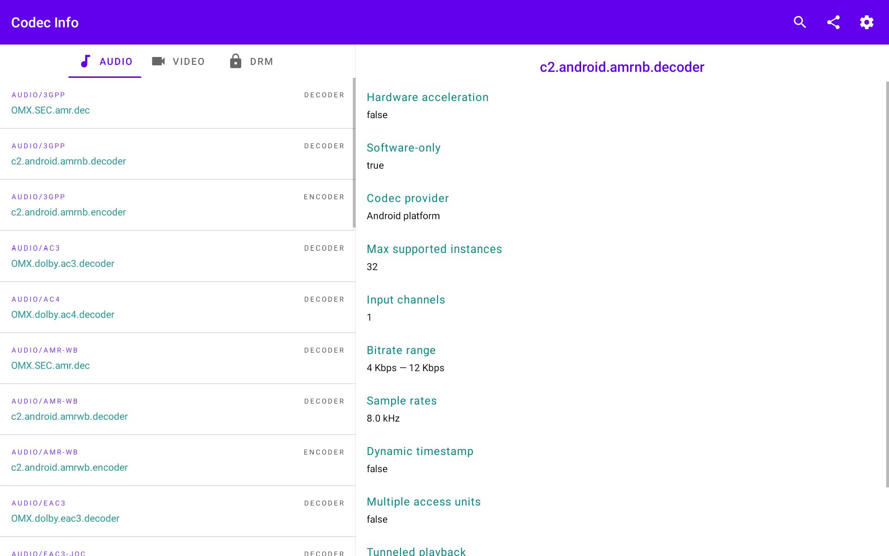Open OMX.dolby.eac3.decoder entry
889x556 pixels.
pos(177,511)
